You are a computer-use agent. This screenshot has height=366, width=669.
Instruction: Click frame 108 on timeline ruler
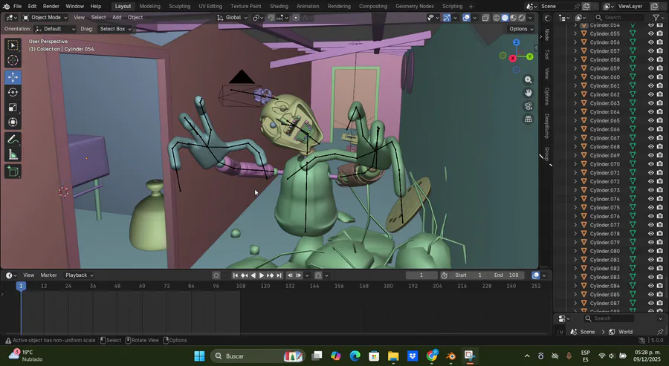[x=241, y=286]
